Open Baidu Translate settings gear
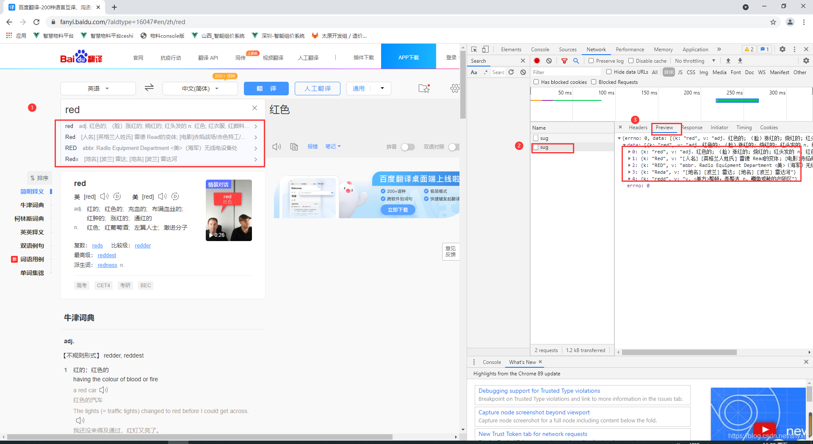Screen dimensions: 813x444 (455, 88)
